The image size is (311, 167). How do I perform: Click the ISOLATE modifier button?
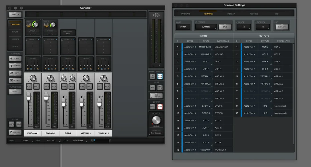pyautogui.click(x=15, y=80)
